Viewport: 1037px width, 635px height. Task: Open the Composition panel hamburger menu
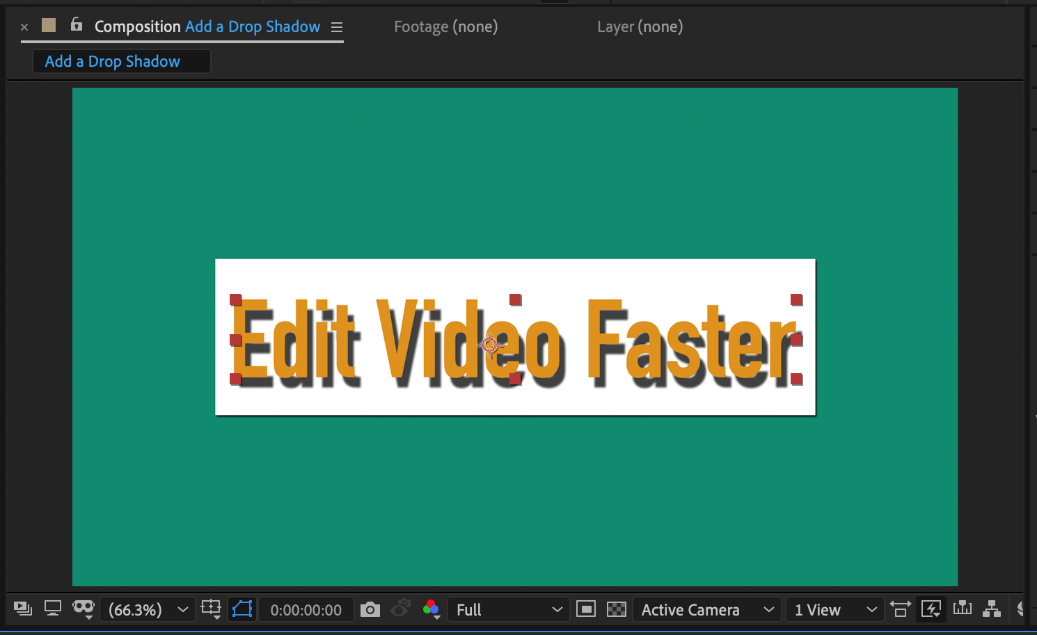(x=337, y=27)
